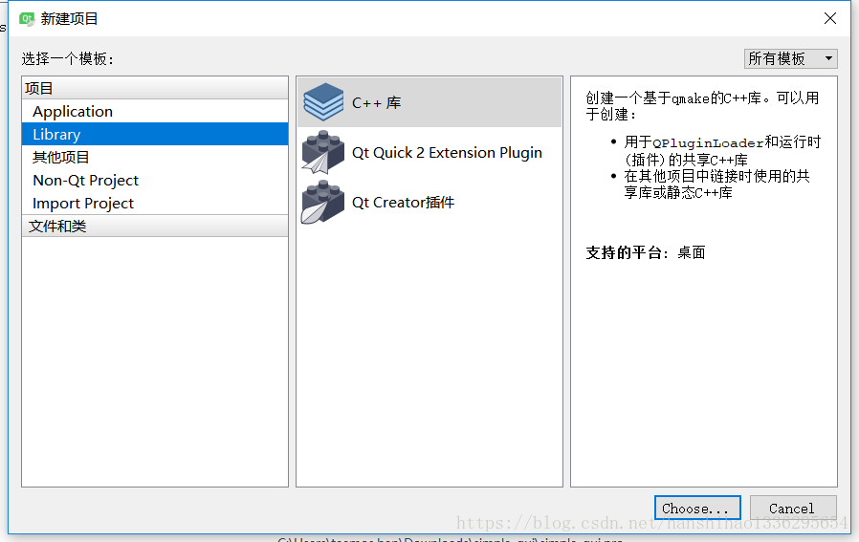Open the 所有模板 template filter dropdown
Viewport: 859px width, 542px height.
coord(790,58)
